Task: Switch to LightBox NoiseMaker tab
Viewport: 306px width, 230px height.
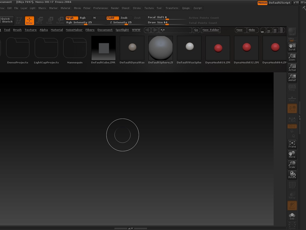Action: point(74,30)
